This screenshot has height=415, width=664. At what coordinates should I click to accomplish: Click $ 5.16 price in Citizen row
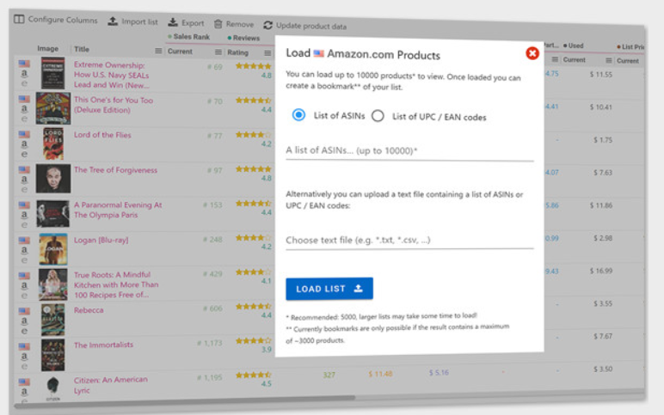click(439, 373)
